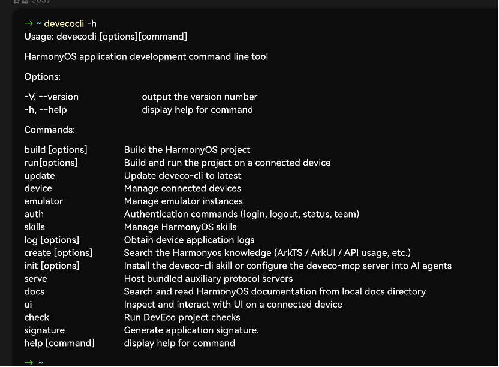Select the 'emulator' command name
This screenshot has width=499, height=367.
tap(44, 201)
